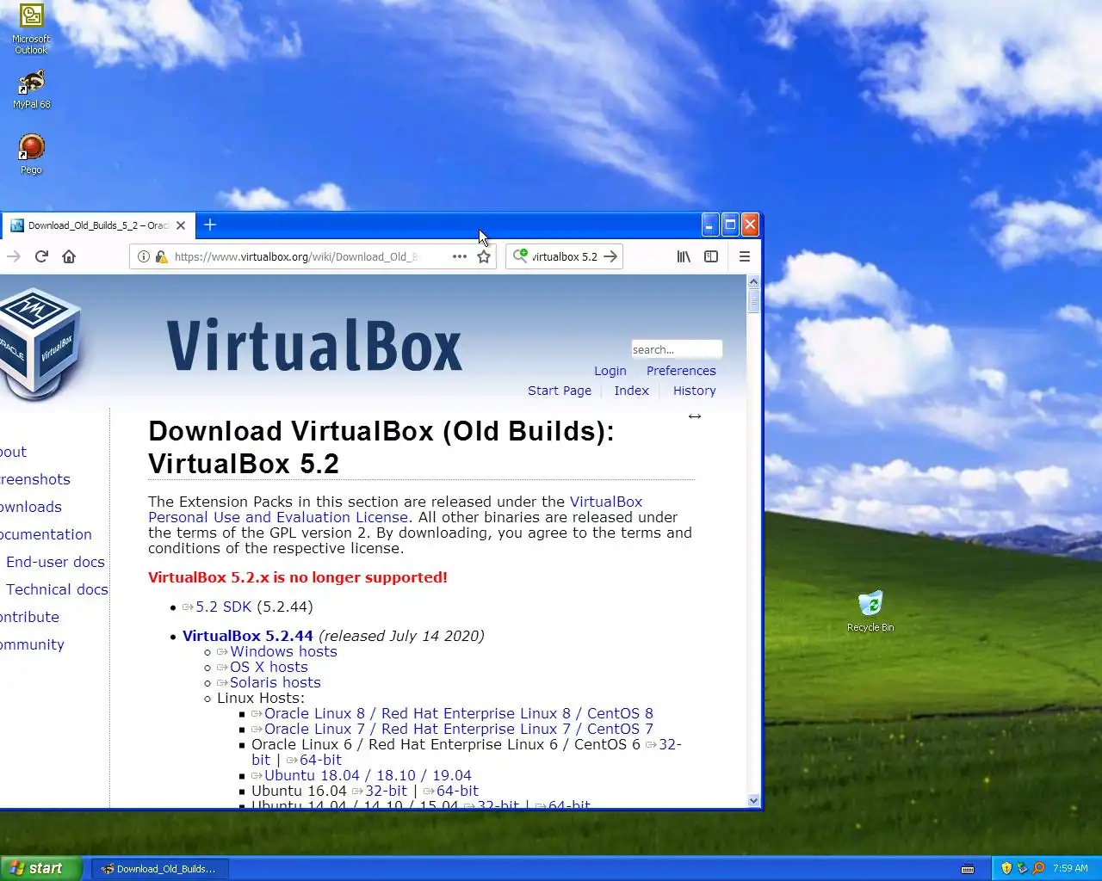This screenshot has height=881, width=1102.
Task: Open a new tab with plus button
Action: pos(210,225)
